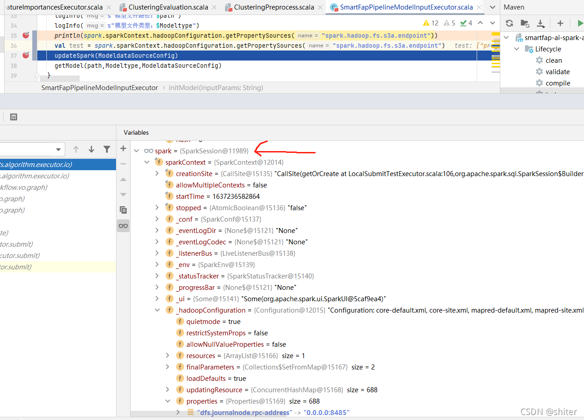The height and width of the screenshot is (420, 584).
Task: Click the OK checks count indicator
Action: [x=466, y=23]
